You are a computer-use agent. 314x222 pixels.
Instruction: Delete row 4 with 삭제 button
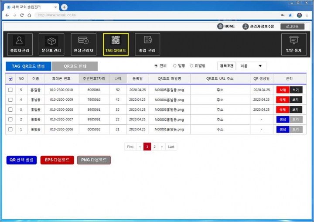coord(283,100)
